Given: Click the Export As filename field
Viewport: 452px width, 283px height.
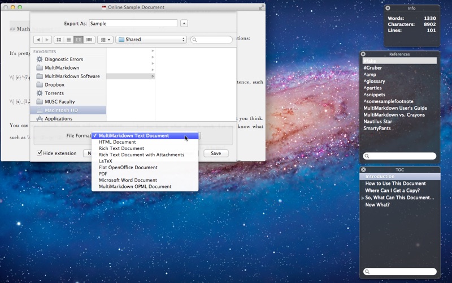Looking at the screenshot, I should pos(133,23).
